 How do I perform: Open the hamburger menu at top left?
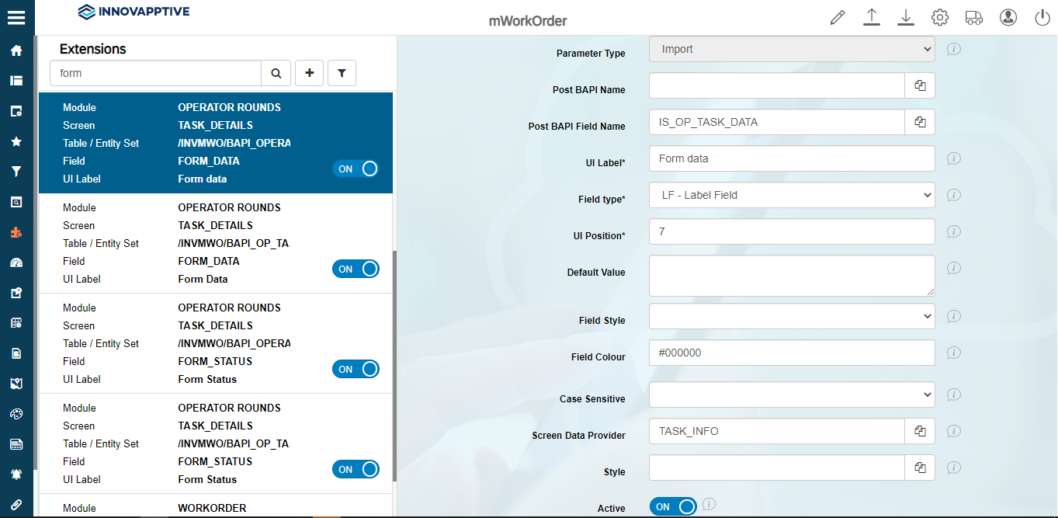click(x=16, y=17)
